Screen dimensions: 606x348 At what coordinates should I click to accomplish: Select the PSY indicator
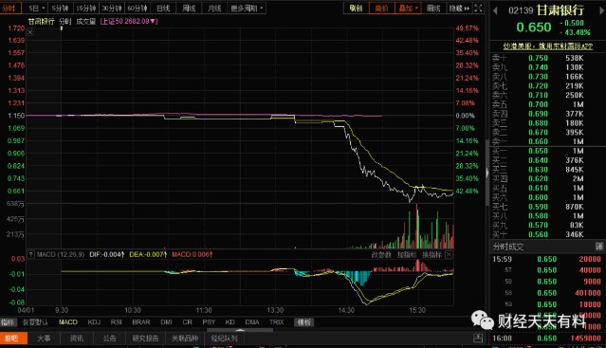click(x=209, y=322)
